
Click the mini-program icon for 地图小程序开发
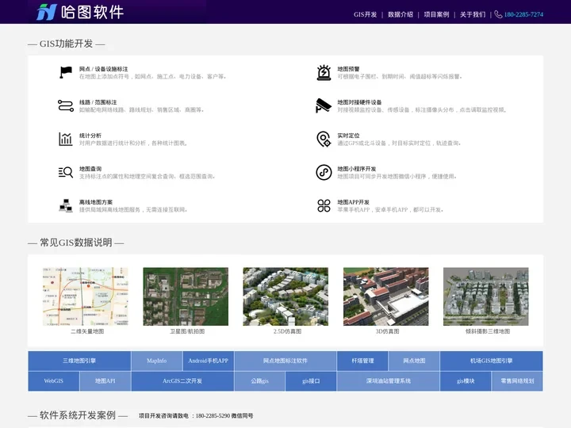(x=324, y=172)
